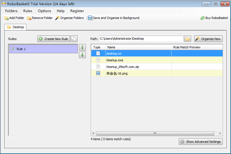The width and height of the screenshot is (231, 154).
Task: Open the Options menu
Action: pos(44,11)
